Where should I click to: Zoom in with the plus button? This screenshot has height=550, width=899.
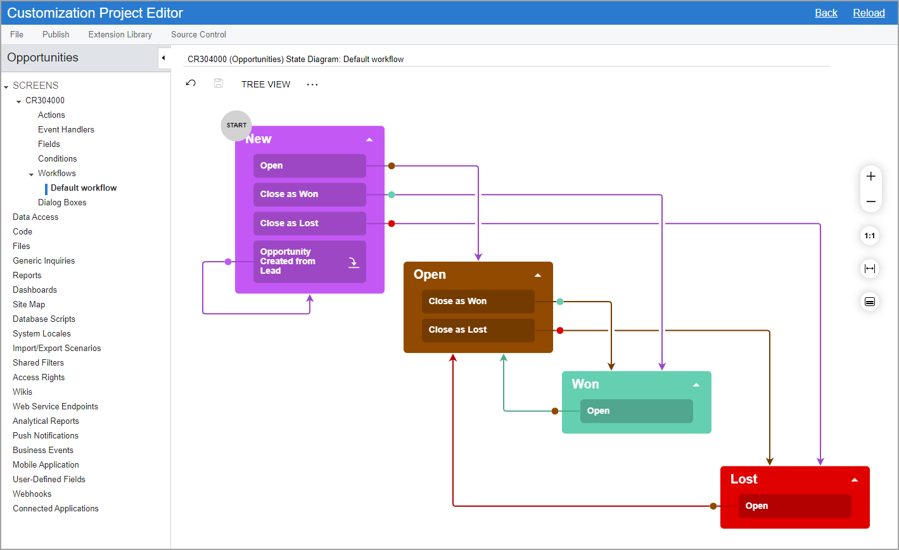(870, 177)
